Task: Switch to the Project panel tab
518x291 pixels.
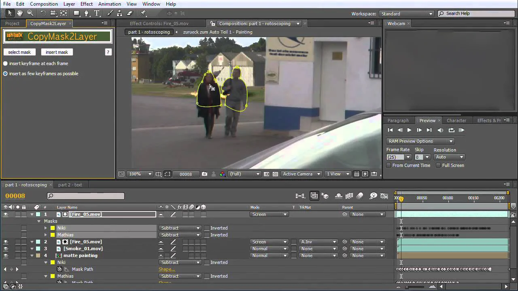Action: click(12, 23)
